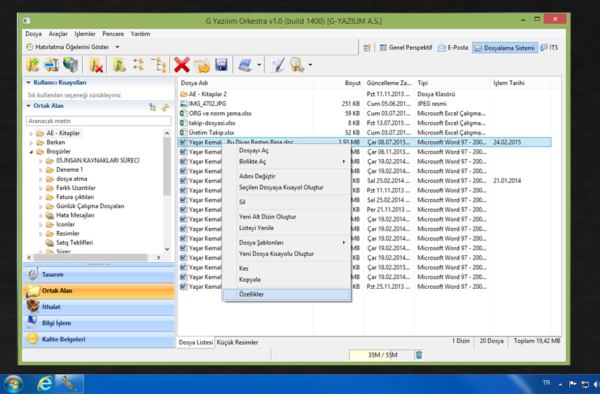Viewport: 600px width, 394px height.
Task: Collapse the Kullanıcı Kısayolları section
Action: pos(29,83)
